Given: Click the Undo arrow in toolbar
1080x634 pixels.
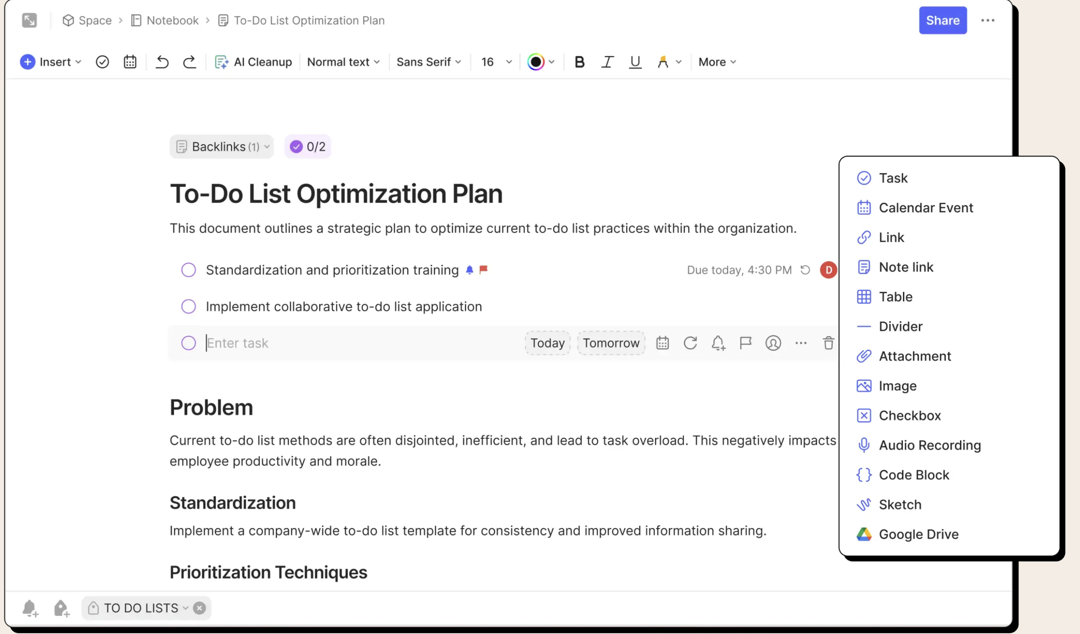Looking at the screenshot, I should [162, 62].
